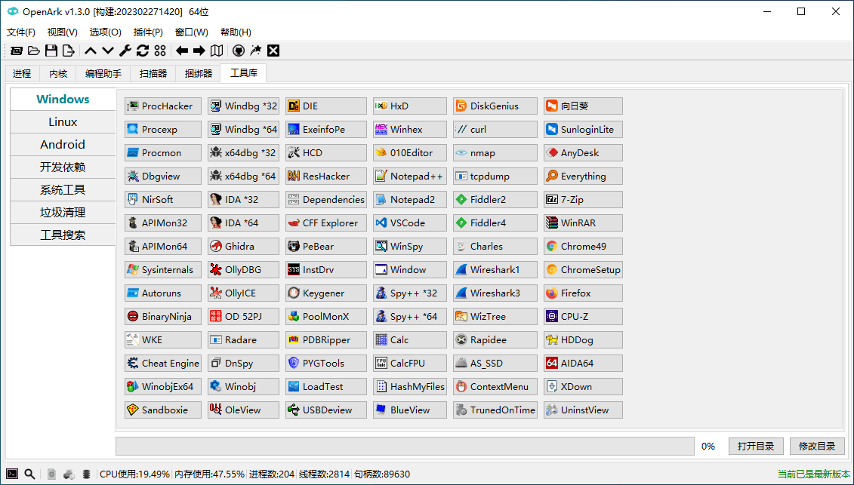Launch the AIDA64 tool
Viewport: 854px width, 485px height.
coord(583,364)
